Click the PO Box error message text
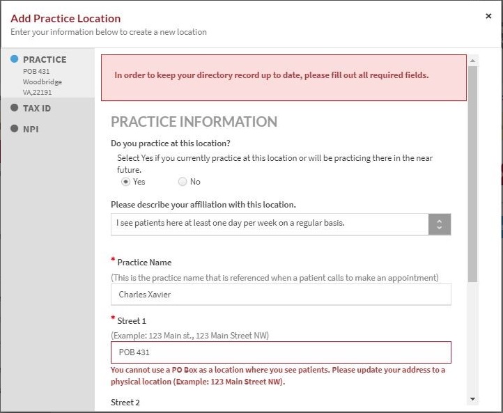This screenshot has height=413, width=503. point(278,376)
